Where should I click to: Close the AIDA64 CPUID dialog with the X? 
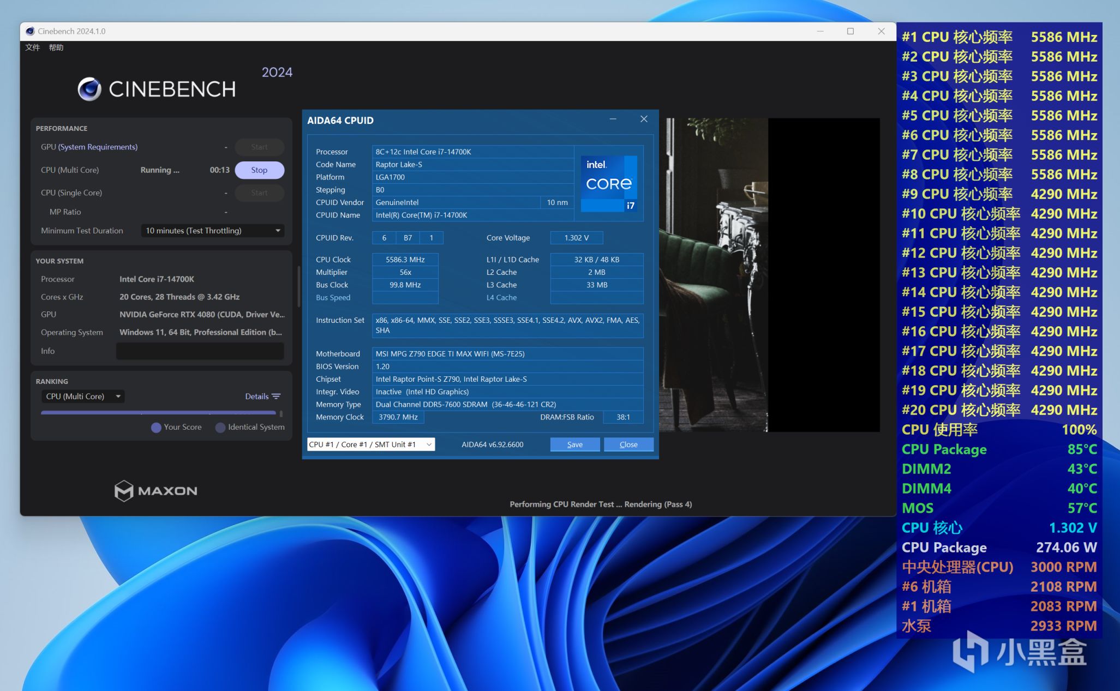point(644,119)
